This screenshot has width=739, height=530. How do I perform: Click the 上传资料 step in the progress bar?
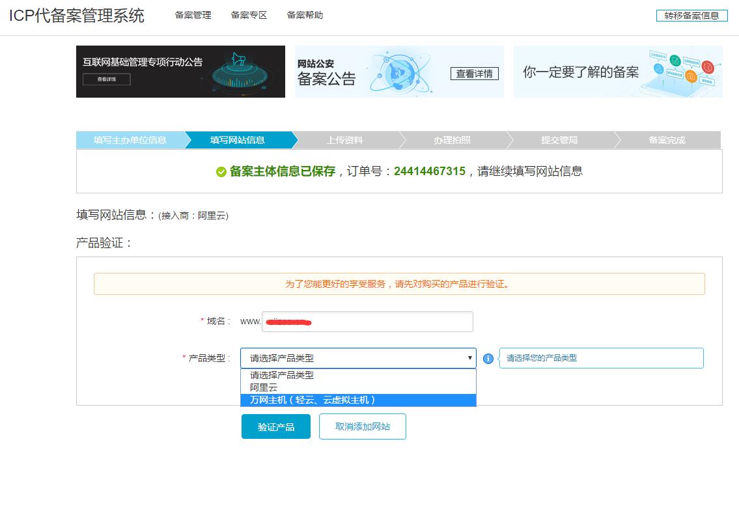[344, 139]
